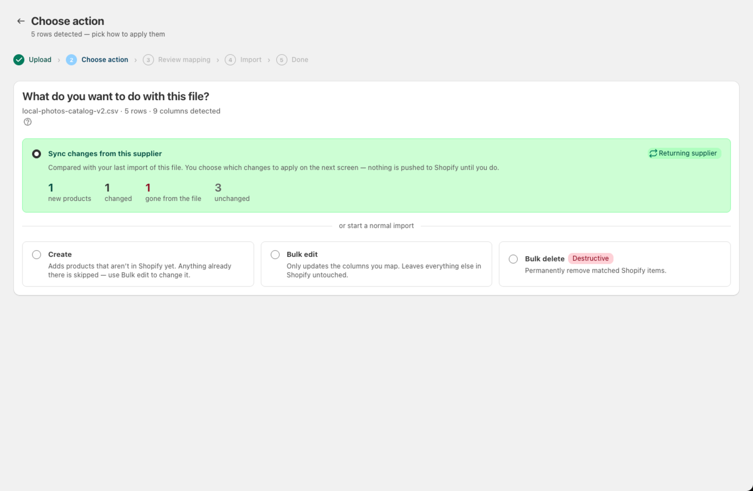Open the Review mapping step label
This screenshot has width=753, height=491.
184,60
